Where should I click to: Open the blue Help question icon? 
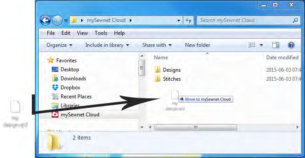(291, 45)
